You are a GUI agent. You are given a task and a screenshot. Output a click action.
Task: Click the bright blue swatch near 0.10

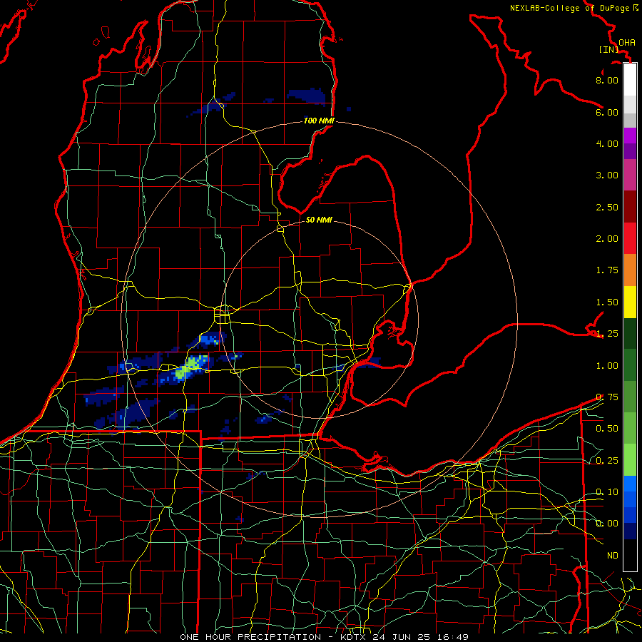pyautogui.click(x=630, y=484)
